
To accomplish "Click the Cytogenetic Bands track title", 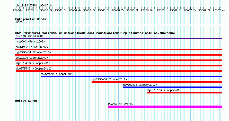I will click(x=31, y=19).
